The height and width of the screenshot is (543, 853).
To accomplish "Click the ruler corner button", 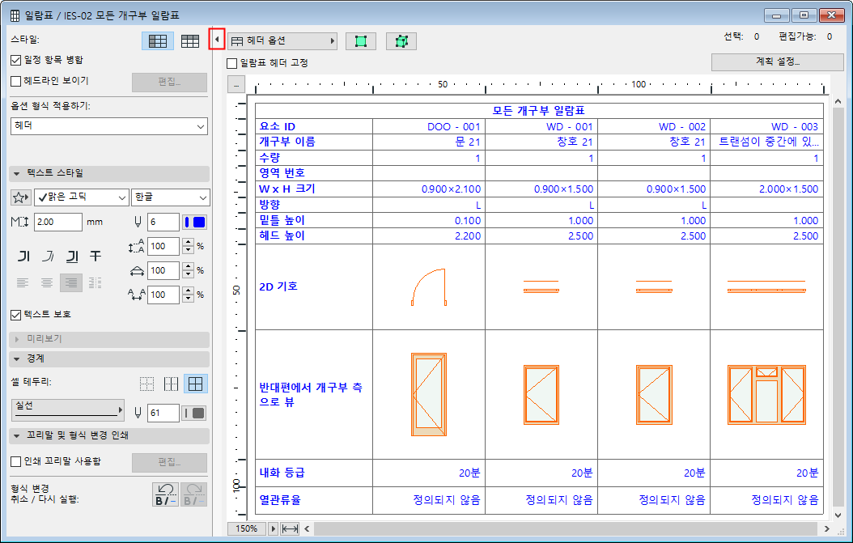I will [236, 84].
